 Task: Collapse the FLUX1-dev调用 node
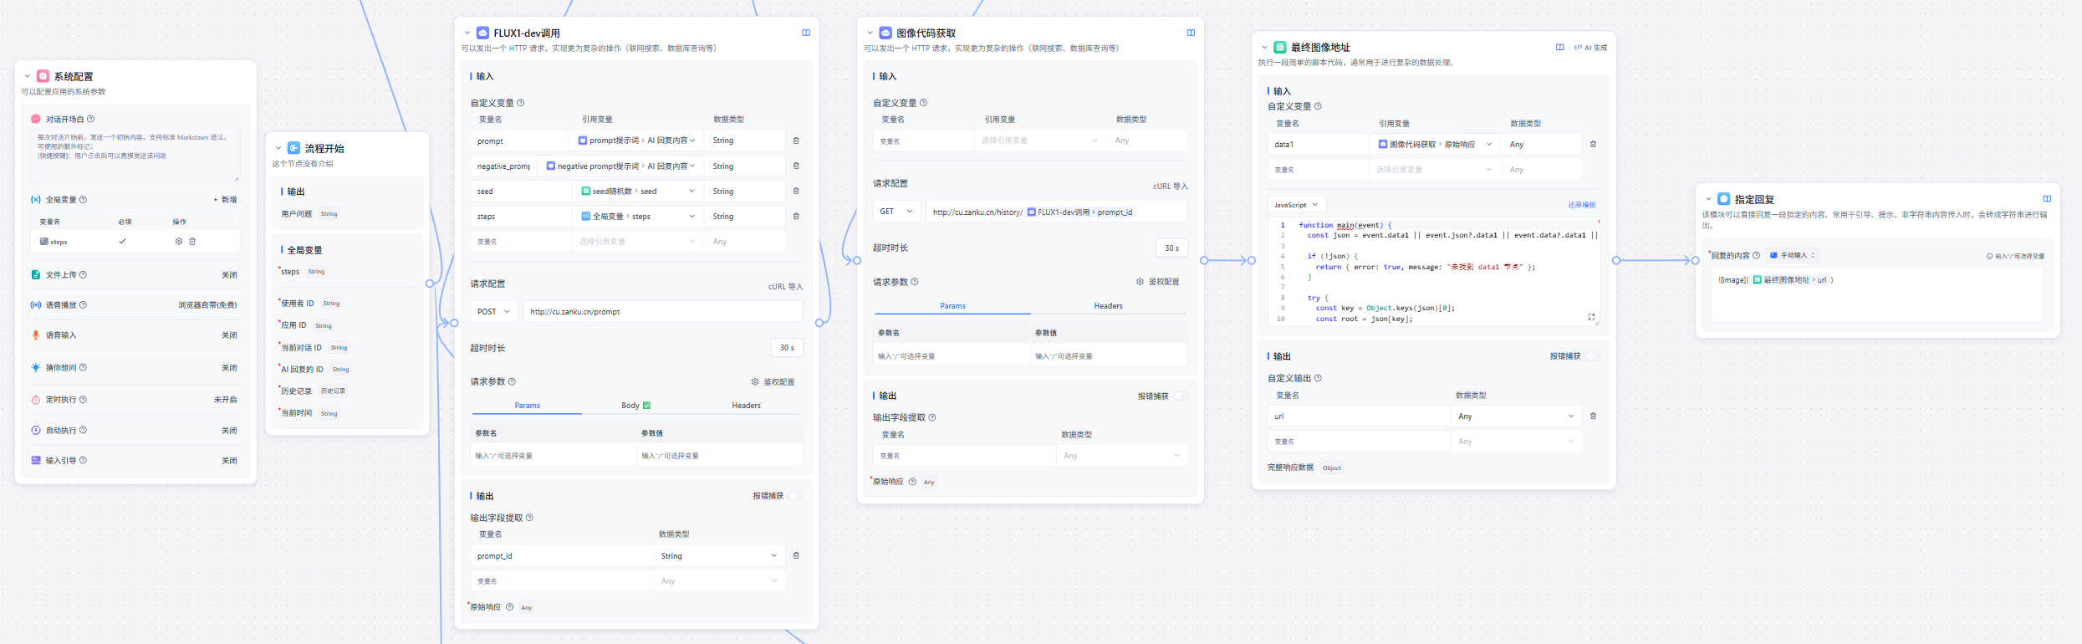tap(467, 33)
